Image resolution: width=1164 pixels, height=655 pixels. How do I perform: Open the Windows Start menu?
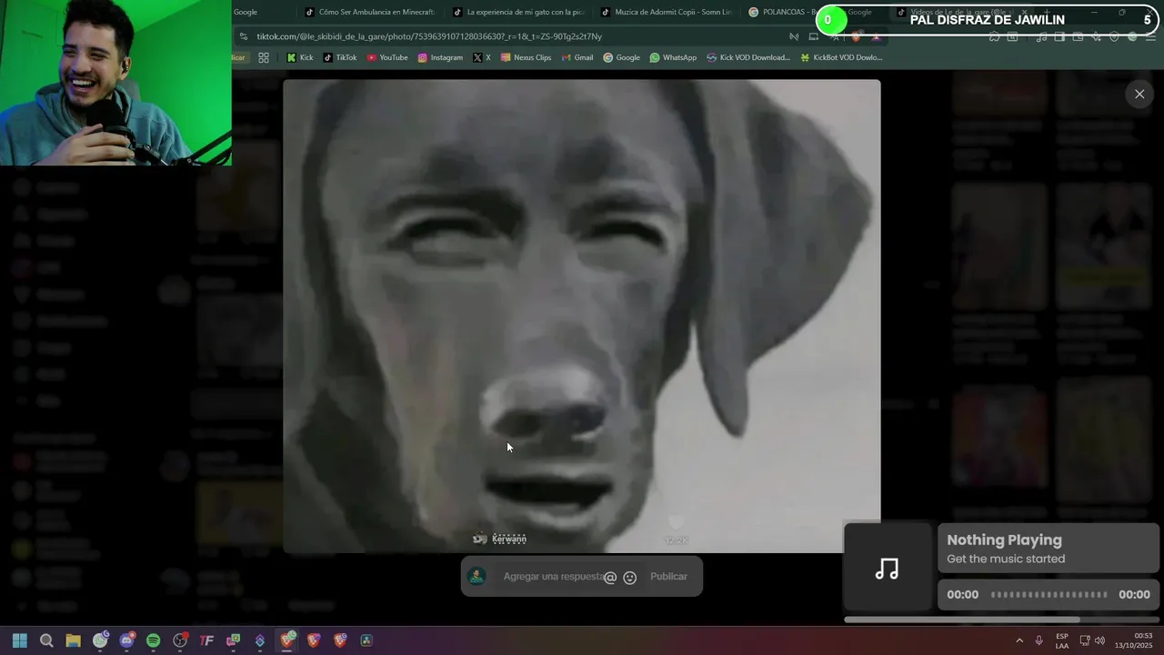coord(20,640)
